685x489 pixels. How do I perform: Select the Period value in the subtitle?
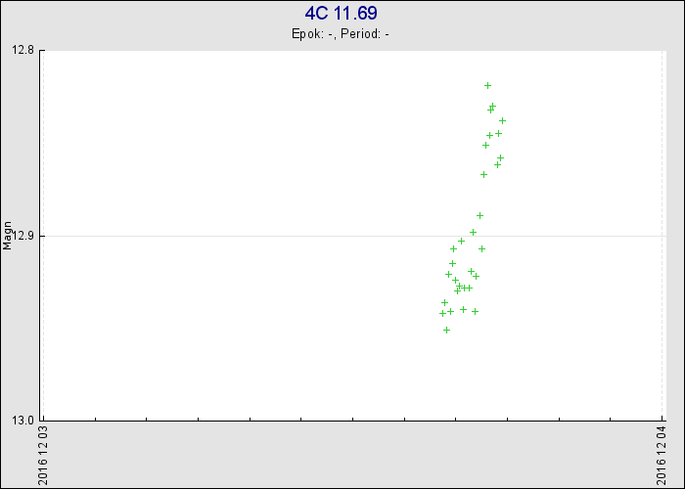pyautogui.click(x=388, y=34)
